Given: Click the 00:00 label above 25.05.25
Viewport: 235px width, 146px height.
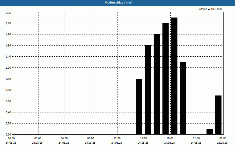Looking at the screenshot, I should 223,138.
